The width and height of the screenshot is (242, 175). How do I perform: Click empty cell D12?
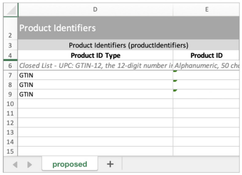click(x=95, y=123)
